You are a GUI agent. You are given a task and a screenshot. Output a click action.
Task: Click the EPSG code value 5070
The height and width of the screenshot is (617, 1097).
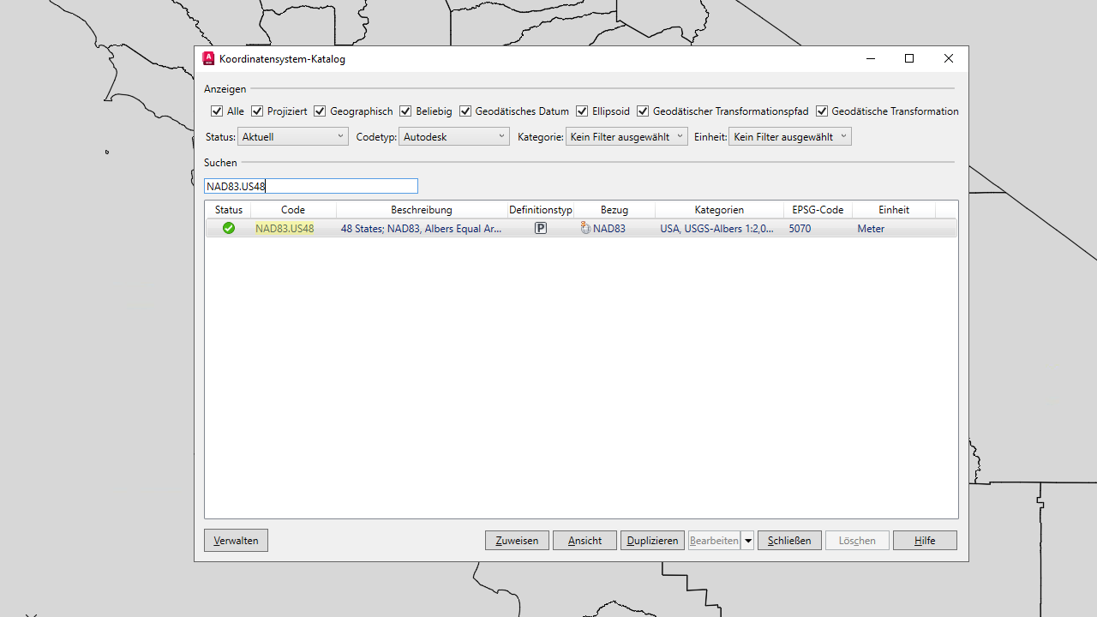800,229
